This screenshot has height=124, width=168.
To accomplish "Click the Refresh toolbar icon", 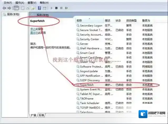I will (x=28, y=8).
